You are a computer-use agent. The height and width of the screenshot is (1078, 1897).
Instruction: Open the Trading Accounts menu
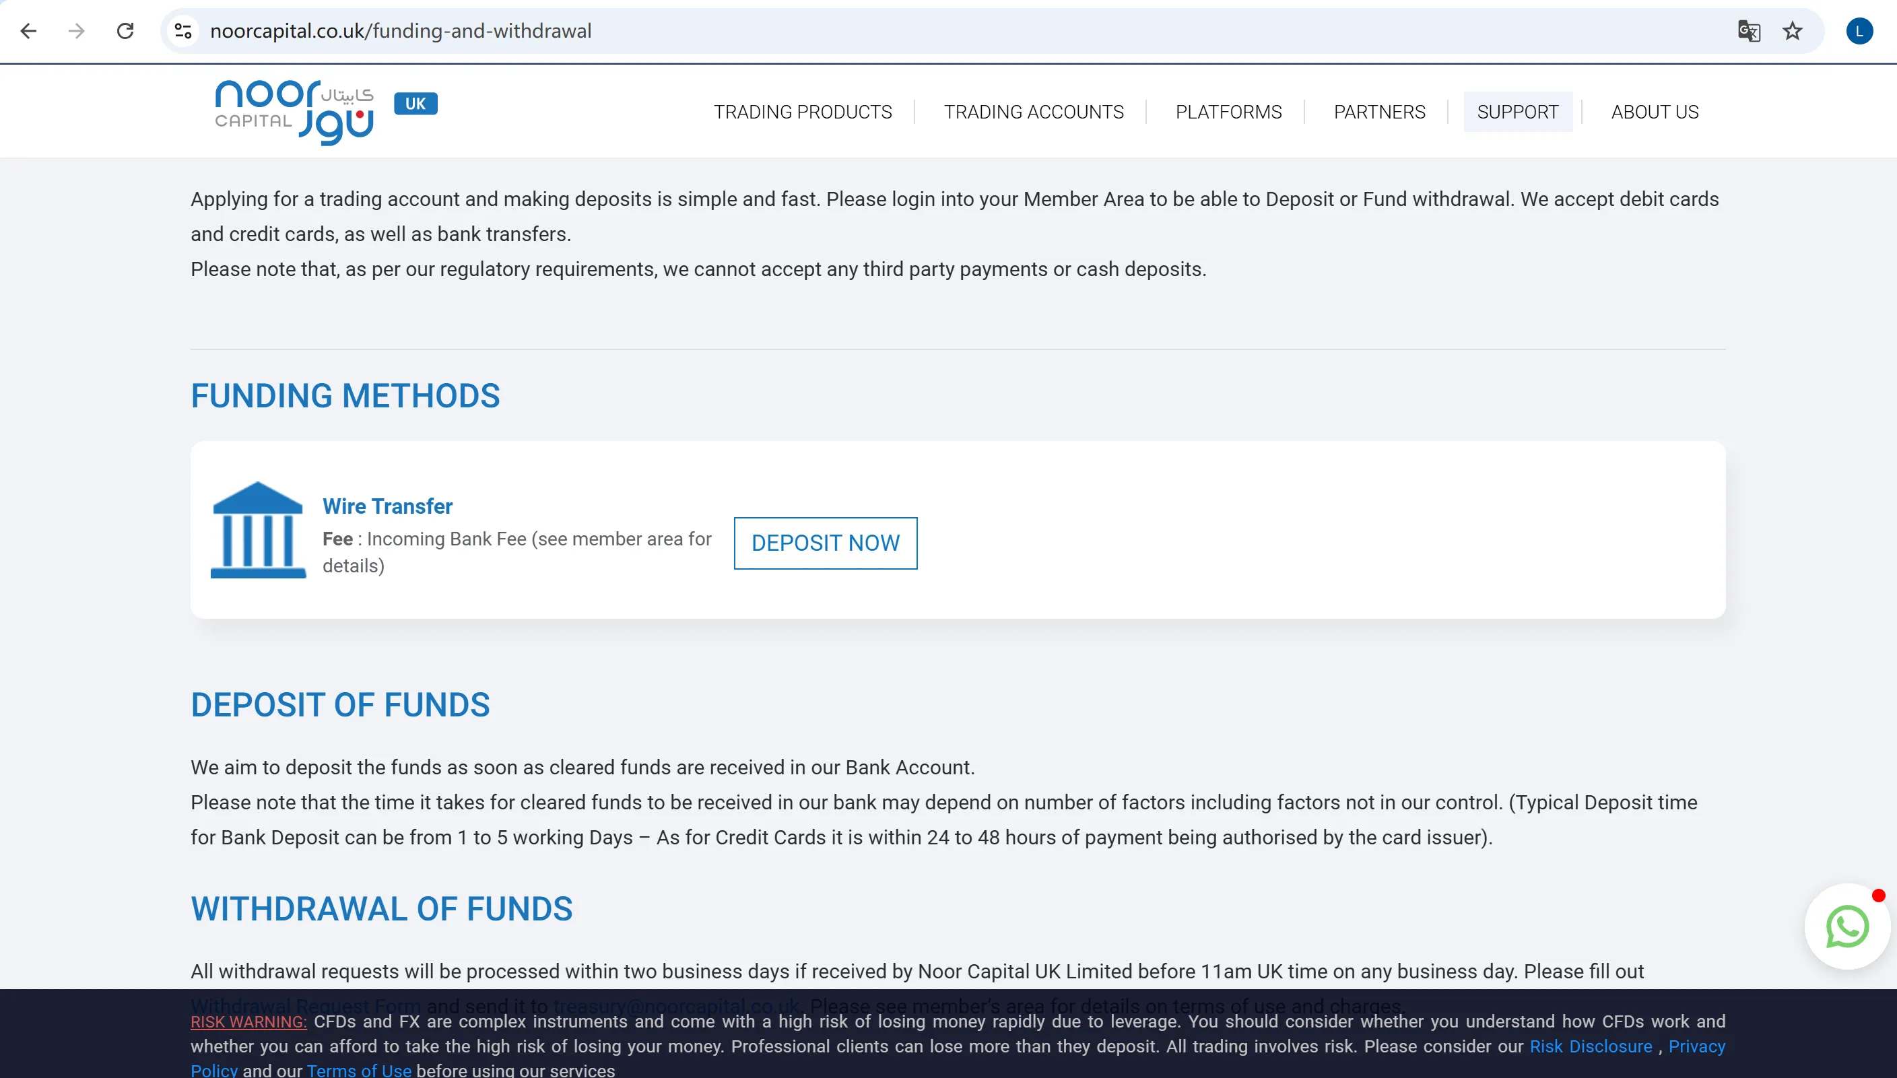(1034, 112)
